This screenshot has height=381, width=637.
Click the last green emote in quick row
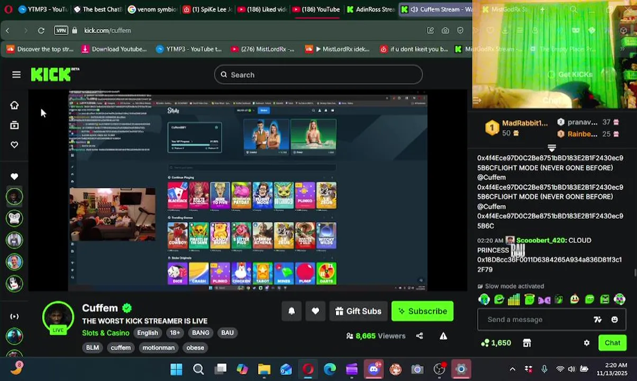tap(620, 300)
